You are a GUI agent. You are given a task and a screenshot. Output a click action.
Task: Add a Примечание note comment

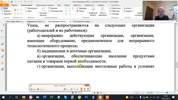tap(31, 8)
